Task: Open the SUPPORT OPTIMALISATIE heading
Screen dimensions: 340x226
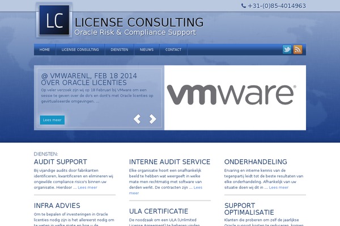Action: [249, 209]
